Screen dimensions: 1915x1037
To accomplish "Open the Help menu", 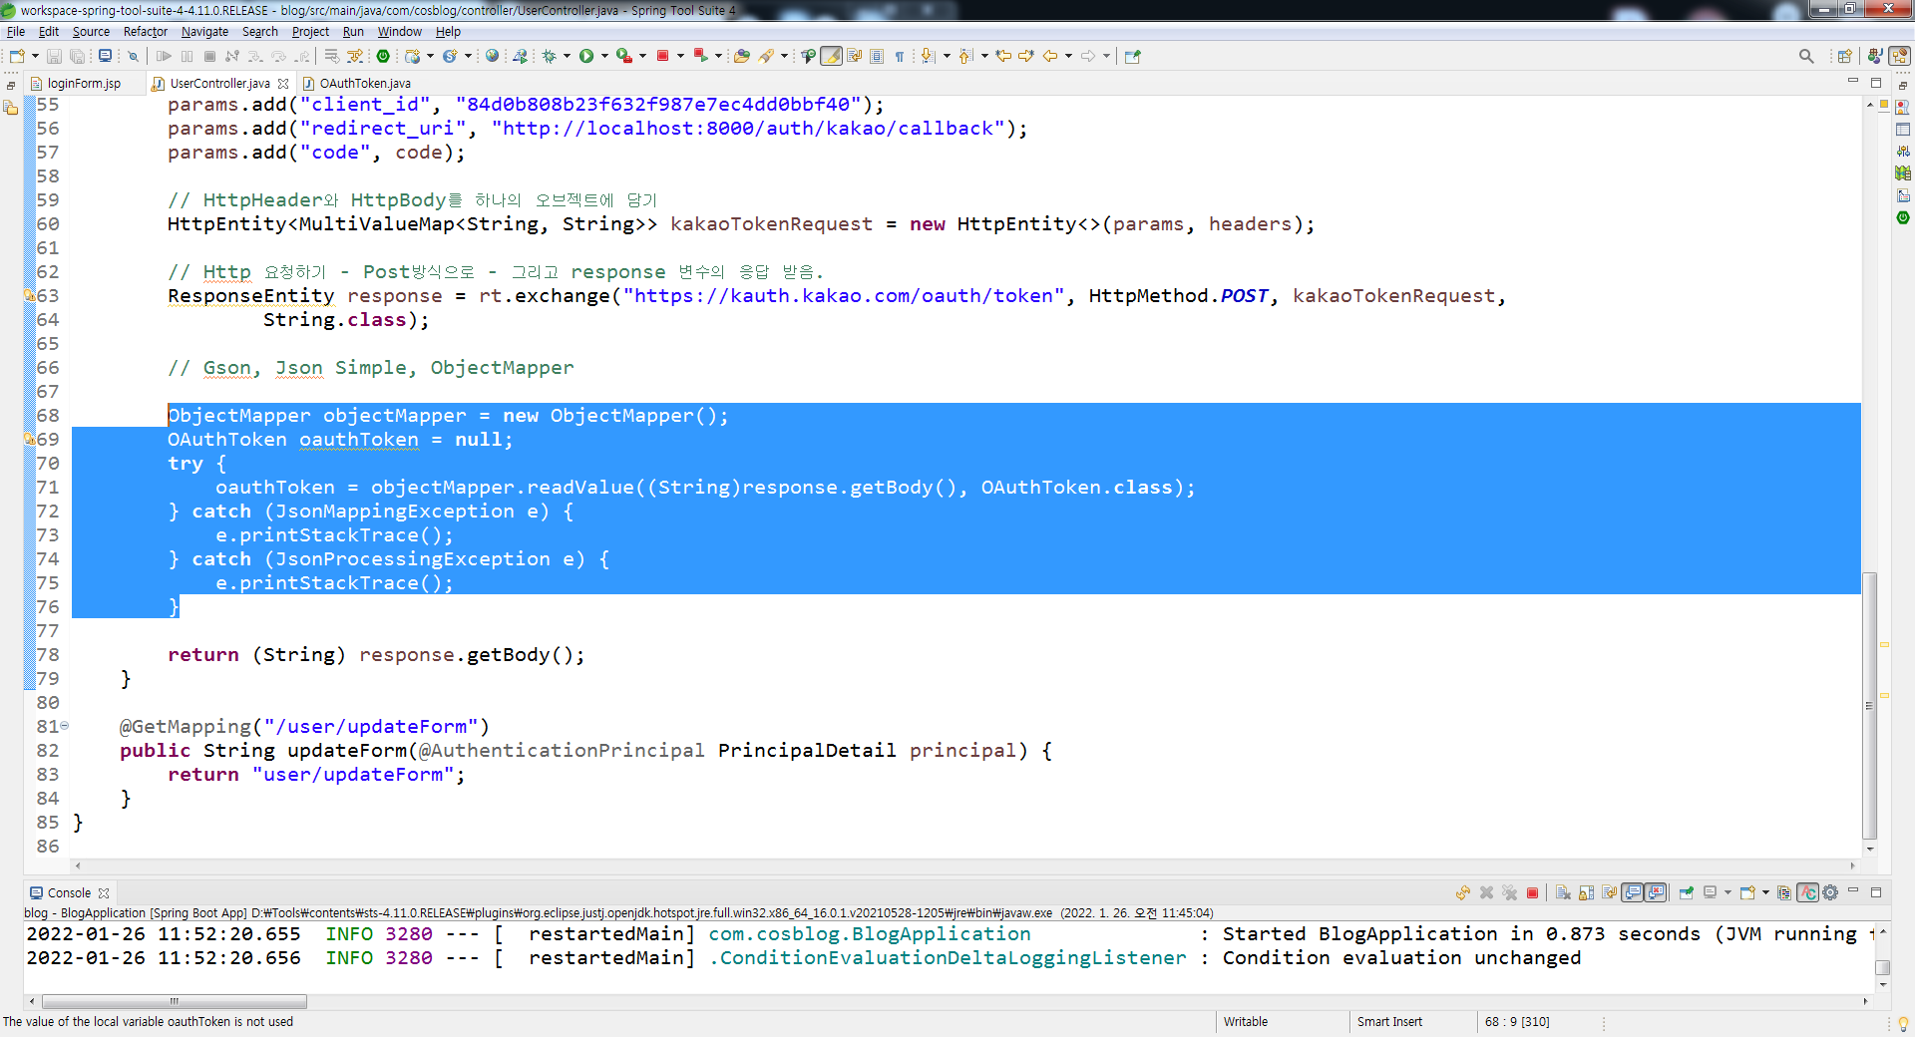I will coord(448,32).
